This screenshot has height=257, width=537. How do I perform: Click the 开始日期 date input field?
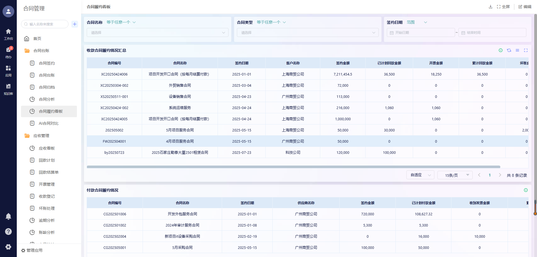coord(421,33)
